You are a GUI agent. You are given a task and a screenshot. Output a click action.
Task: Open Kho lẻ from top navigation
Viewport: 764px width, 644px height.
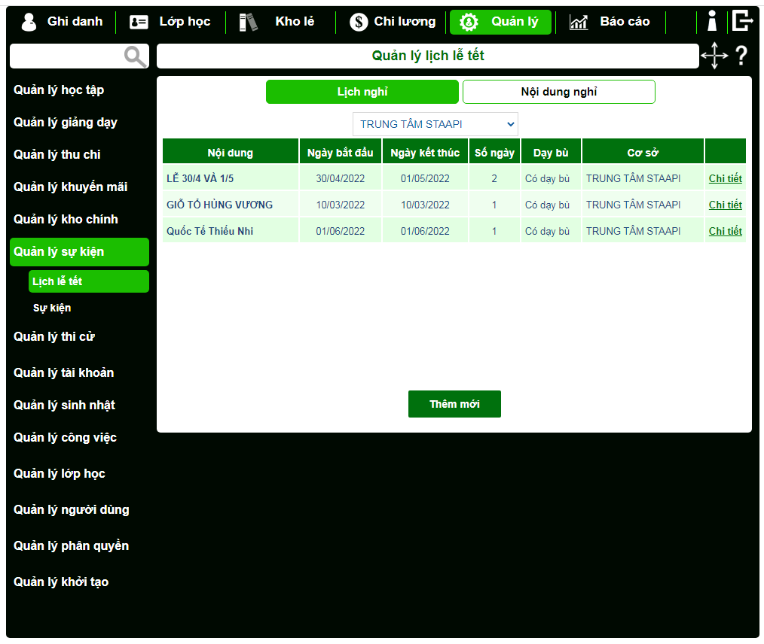294,22
